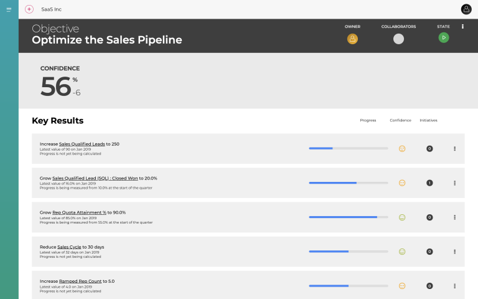The width and height of the screenshot is (478, 299).
Task: Click confidence face for Ramped Rep Count row
Action: [402, 286]
